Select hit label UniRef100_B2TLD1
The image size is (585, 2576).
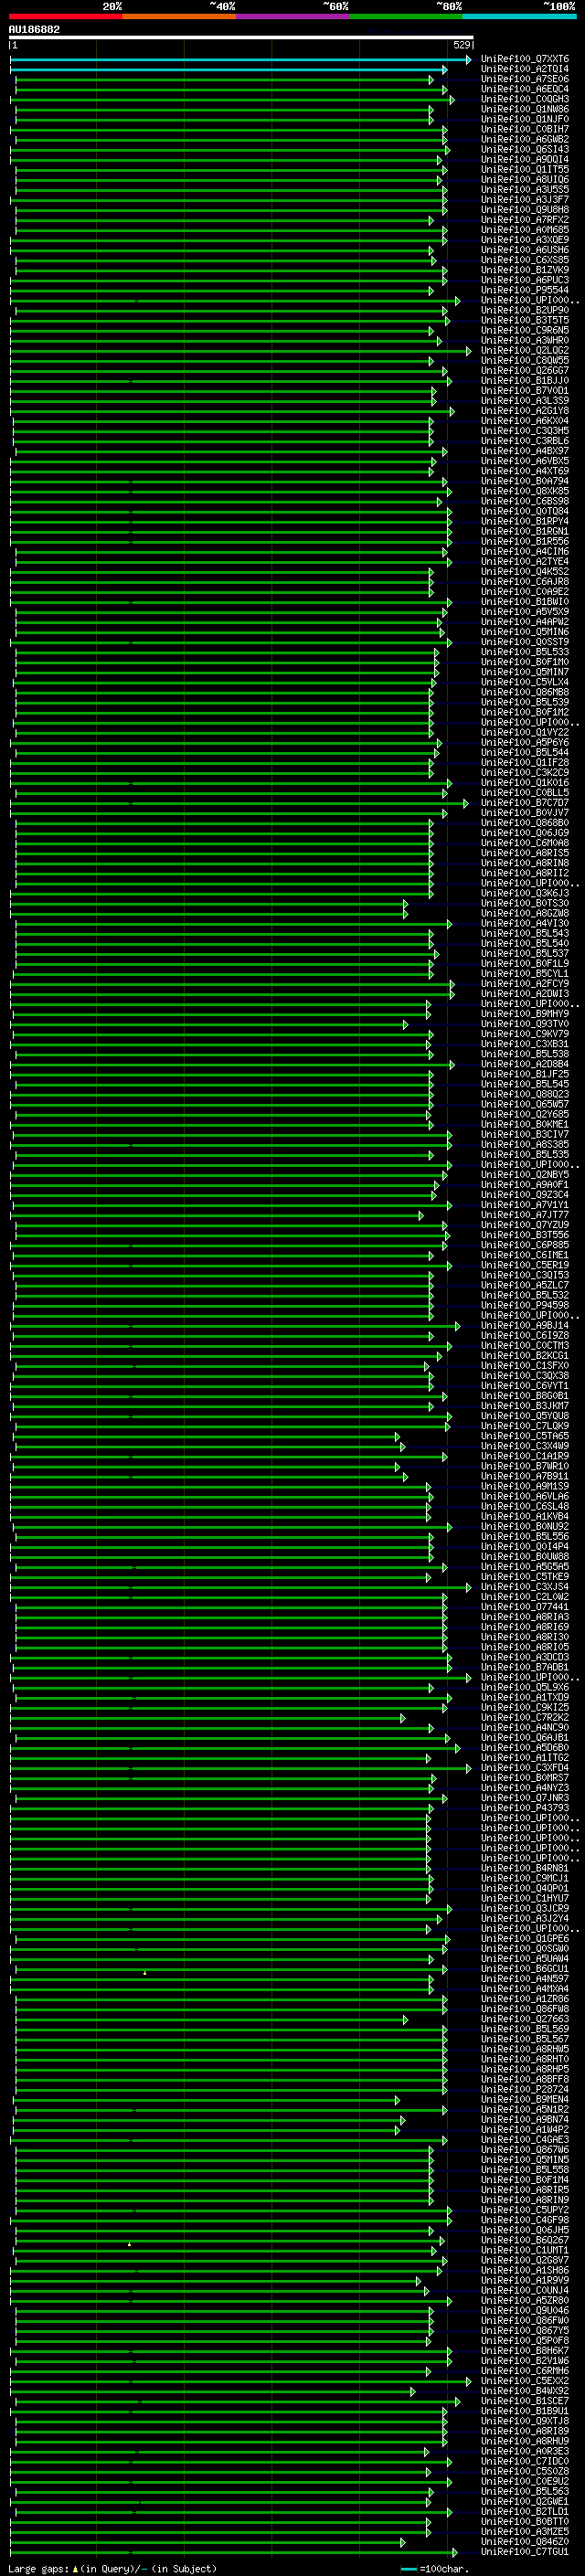tap(525, 2511)
